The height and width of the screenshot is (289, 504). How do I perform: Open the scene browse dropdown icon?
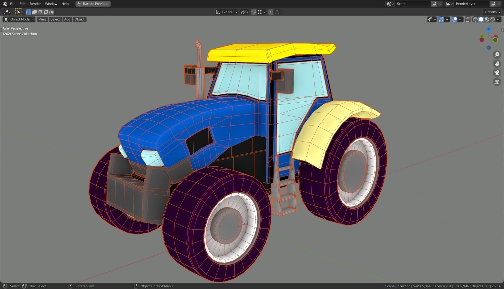(390, 4)
